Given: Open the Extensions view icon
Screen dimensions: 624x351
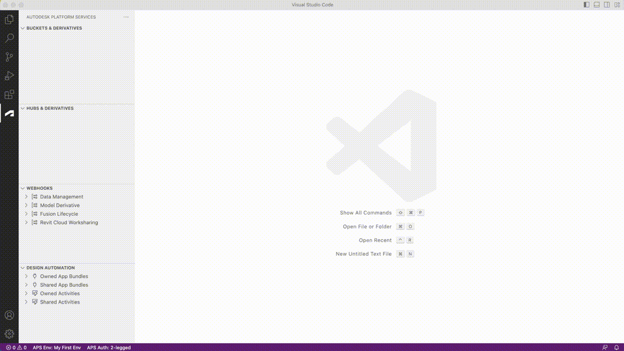Looking at the screenshot, I should [9, 95].
